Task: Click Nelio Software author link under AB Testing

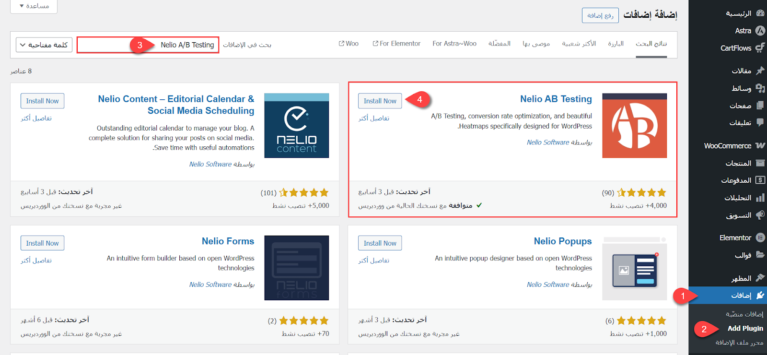Action: pos(548,142)
